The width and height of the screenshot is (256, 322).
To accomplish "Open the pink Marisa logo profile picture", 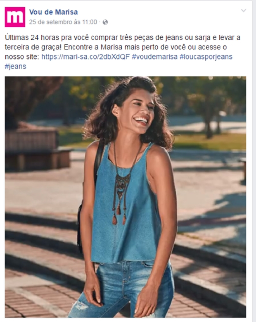I will [15, 17].
